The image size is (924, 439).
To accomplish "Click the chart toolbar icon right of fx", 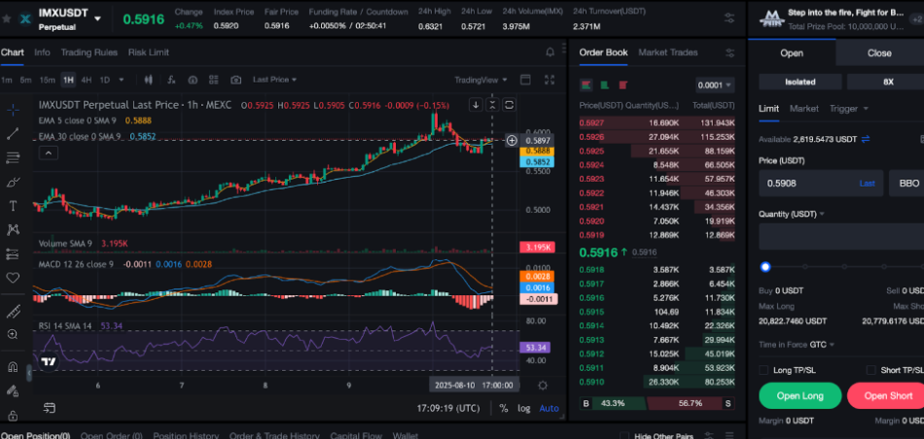I will click(x=193, y=80).
